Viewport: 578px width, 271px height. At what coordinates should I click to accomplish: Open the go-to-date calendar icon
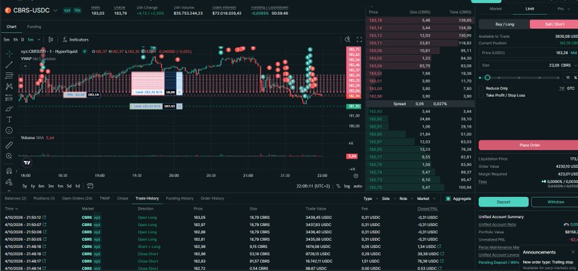[90, 186]
